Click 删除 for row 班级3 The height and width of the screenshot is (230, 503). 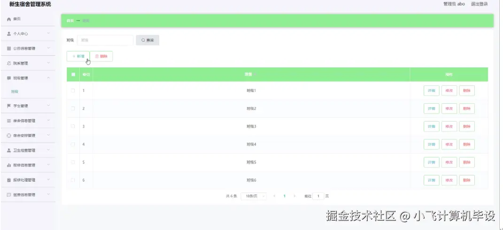(x=467, y=126)
